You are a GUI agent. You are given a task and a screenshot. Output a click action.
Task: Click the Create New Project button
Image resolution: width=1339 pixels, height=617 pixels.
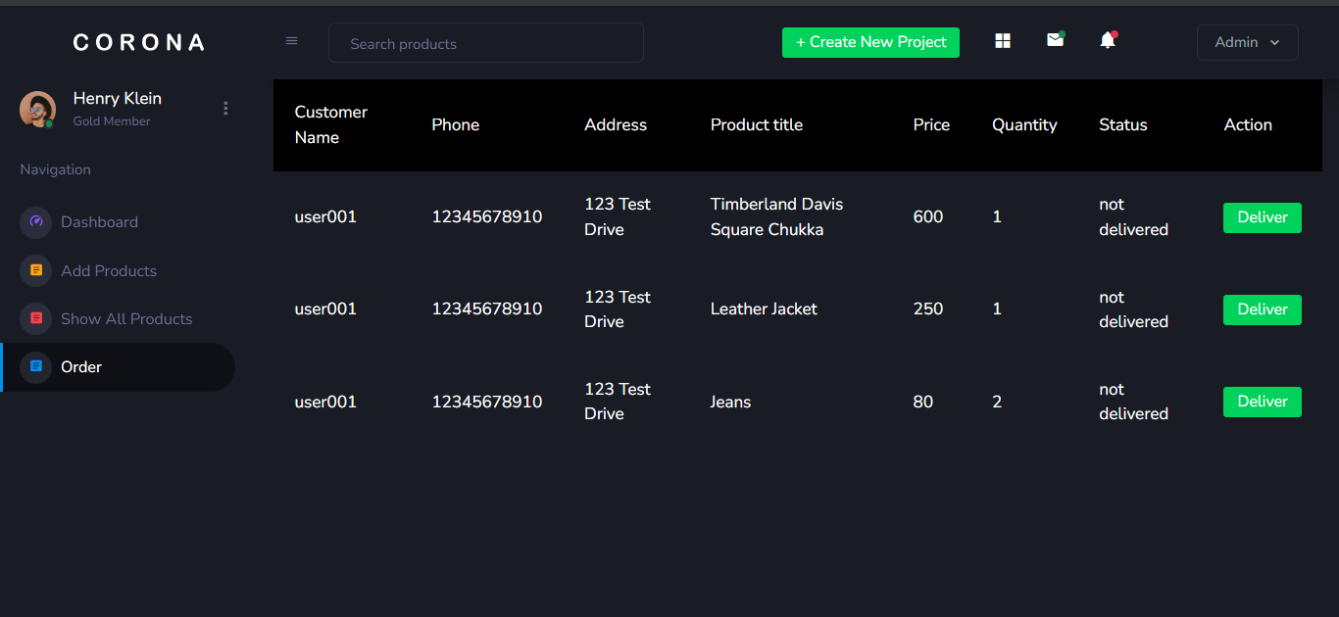pos(870,42)
